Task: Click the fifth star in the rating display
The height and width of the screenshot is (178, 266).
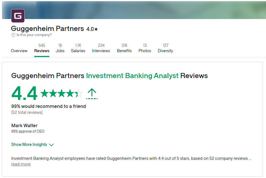Action: click(78, 93)
